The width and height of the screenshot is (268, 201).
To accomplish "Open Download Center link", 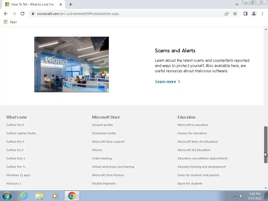I will click(104, 133).
